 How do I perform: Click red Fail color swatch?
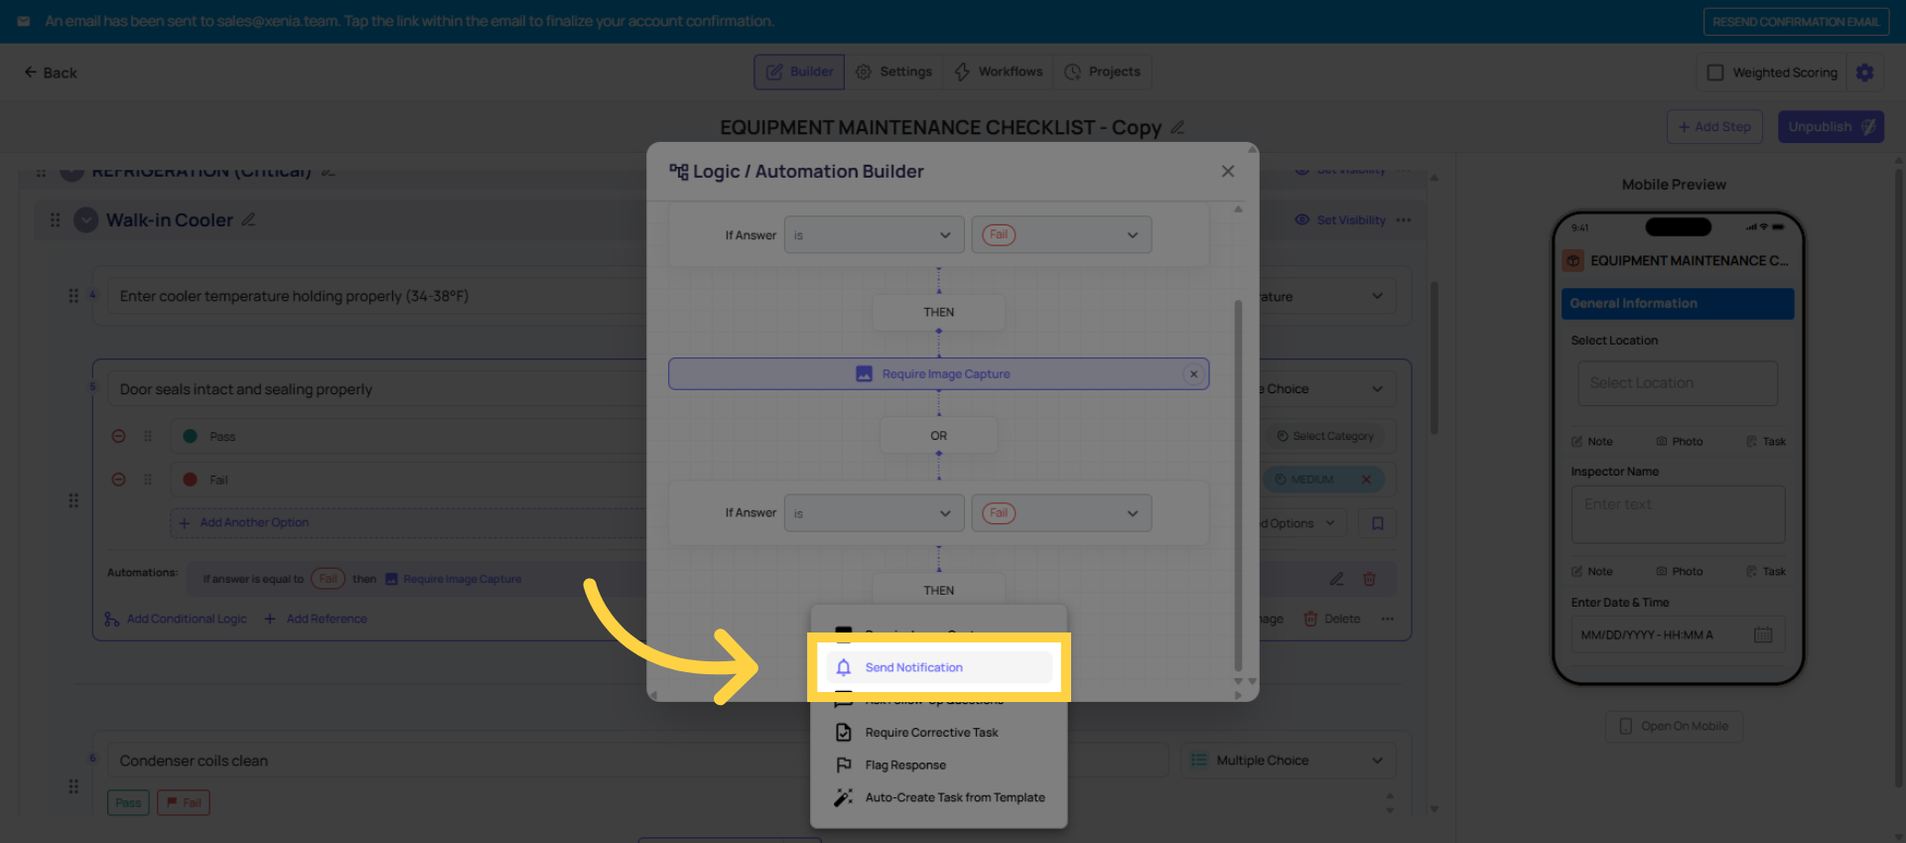click(x=190, y=480)
